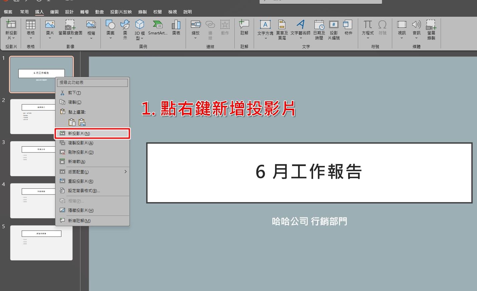Add a comment with 註解 icon
The image size is (477, 291).
click(x=244, y=27)
